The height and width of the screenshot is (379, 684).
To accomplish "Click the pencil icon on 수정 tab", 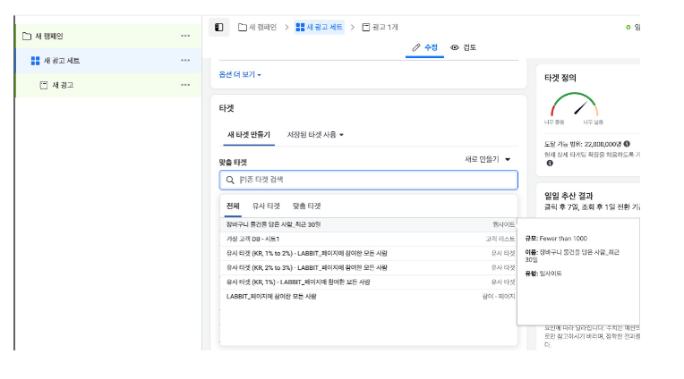I will click(x=416, y=47).
